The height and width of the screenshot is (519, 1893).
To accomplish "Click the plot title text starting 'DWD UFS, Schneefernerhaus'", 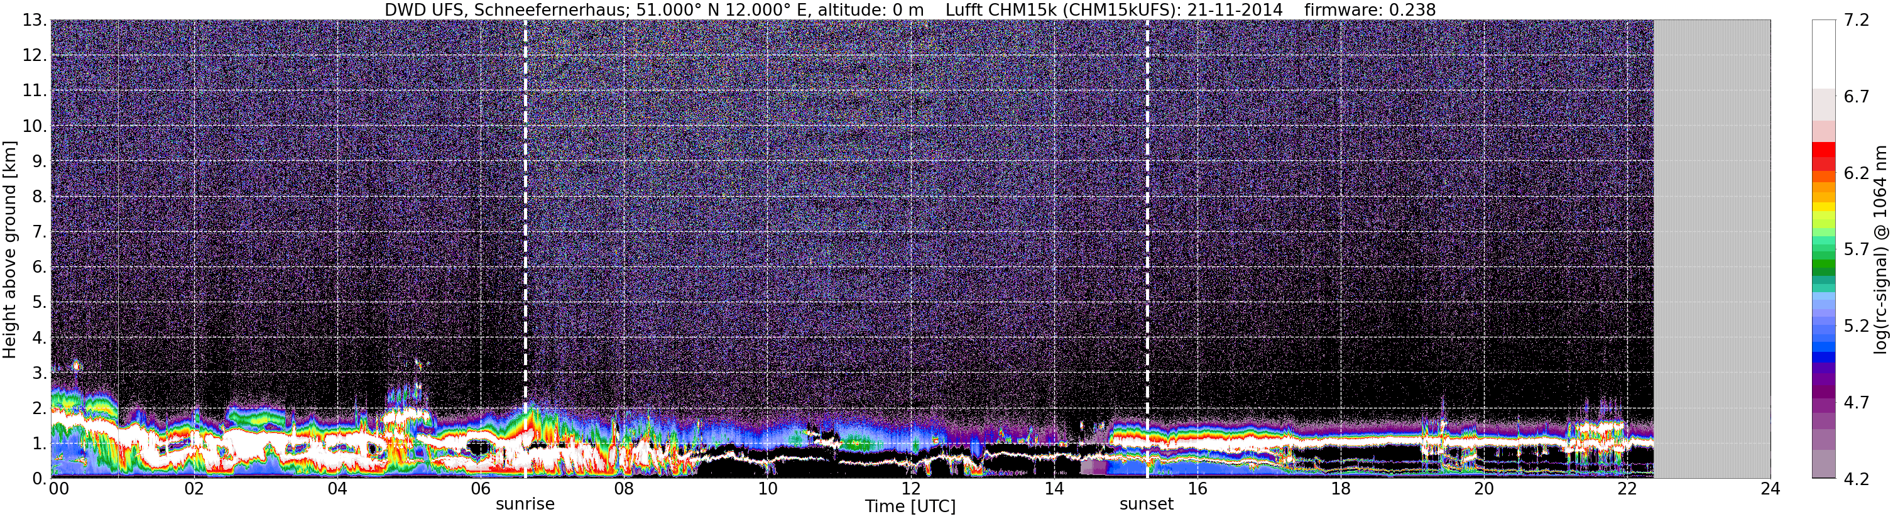I will pos(910,9).
